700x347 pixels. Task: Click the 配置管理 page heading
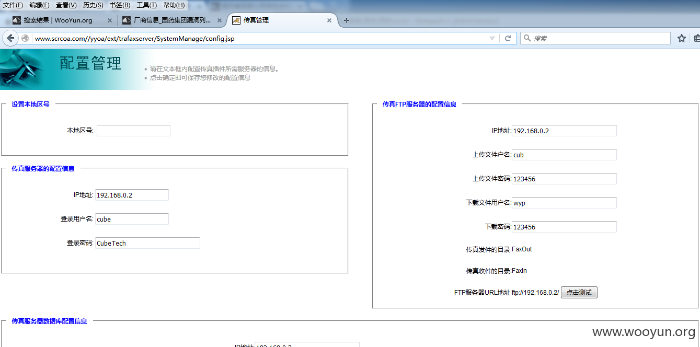coord(90,63)
